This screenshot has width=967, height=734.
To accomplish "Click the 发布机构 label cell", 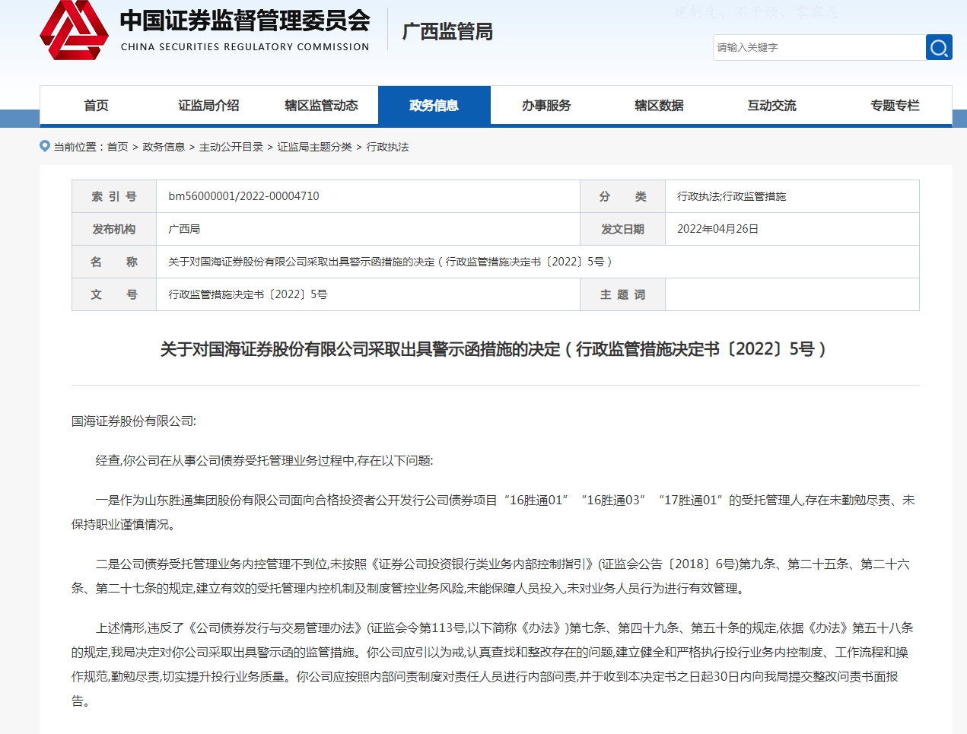I will (x=114, y=229).
